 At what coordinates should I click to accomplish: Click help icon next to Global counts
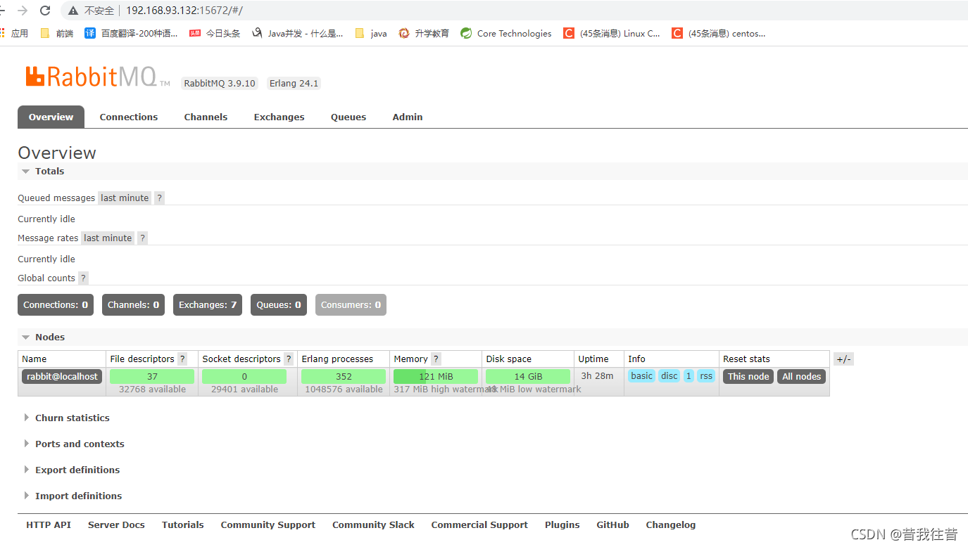tap(83, 278)
